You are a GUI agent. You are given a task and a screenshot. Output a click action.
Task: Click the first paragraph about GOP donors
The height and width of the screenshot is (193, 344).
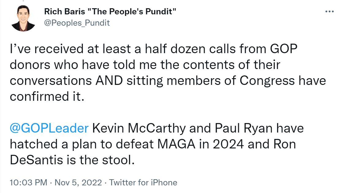(x=168, y=73)
